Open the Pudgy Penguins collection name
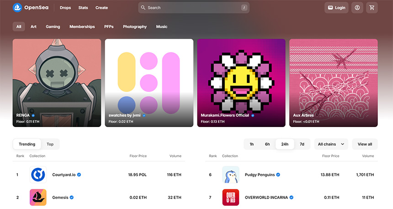The width and height of the screenshot is (393, 209). 260,174
